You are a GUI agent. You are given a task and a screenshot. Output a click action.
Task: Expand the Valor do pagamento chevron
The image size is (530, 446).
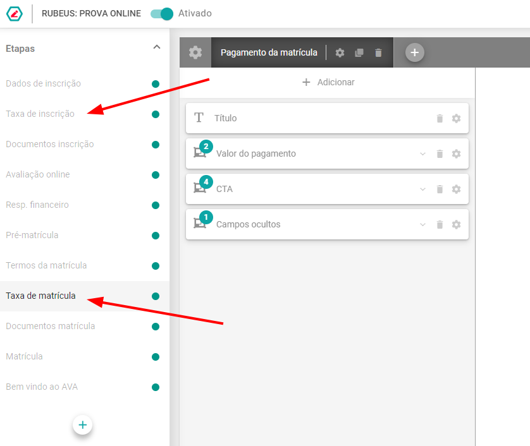pyautogui.click(x=422, y=154)
